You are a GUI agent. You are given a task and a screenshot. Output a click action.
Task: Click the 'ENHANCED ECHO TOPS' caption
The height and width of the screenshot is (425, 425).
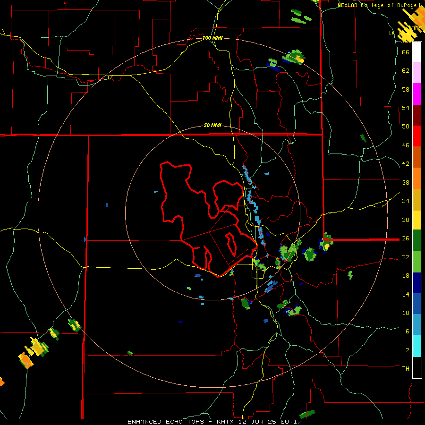166,422
